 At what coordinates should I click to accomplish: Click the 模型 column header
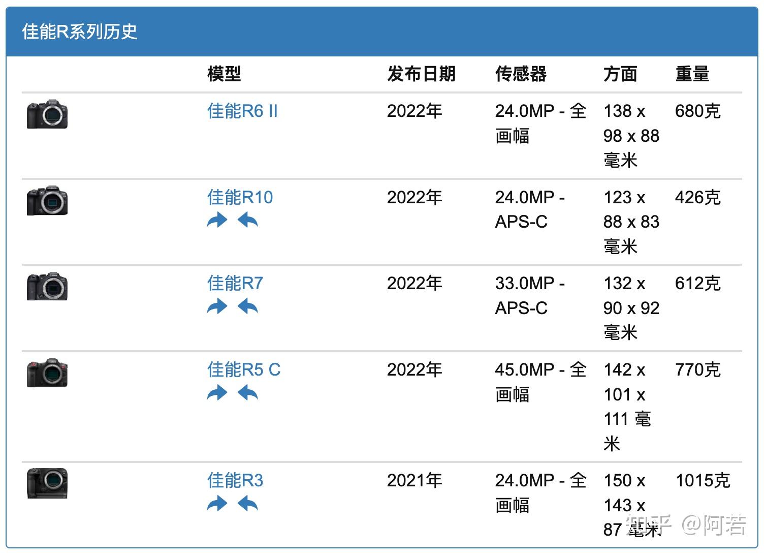coord(224,74)
